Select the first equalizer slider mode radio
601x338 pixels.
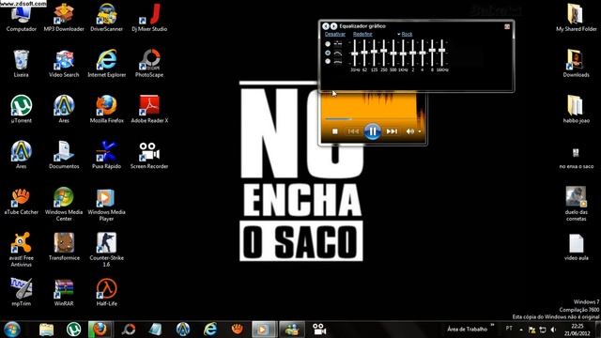pos(328,44)
